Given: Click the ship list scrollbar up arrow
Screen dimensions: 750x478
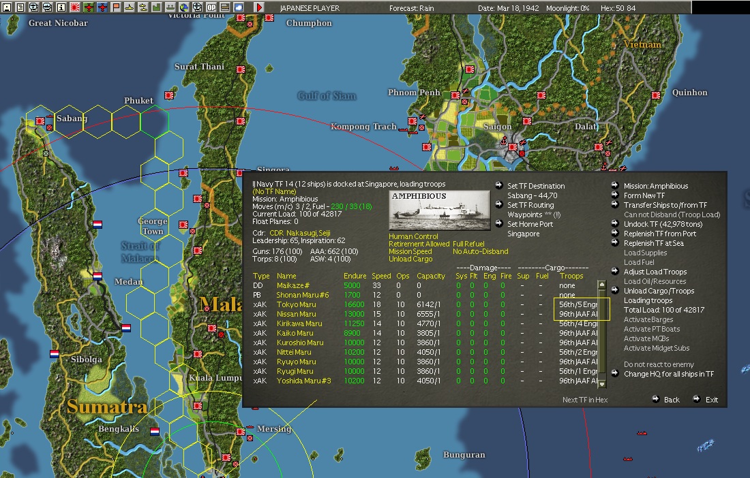Looking at the screenshot, I should point(602,285).
